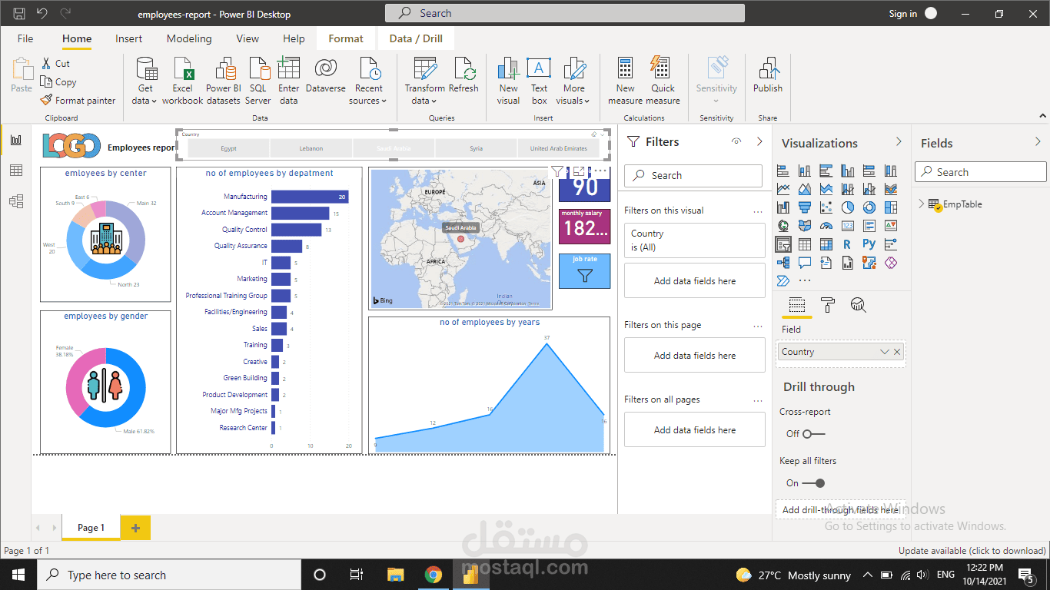Screen dimensions: 1050x590
Task: Choose the Funnel visualization
Action: [805, 207]
